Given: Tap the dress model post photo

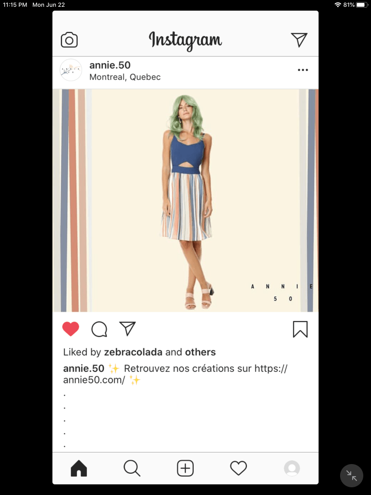Looking at the screenshot, I should pos(185,201).
